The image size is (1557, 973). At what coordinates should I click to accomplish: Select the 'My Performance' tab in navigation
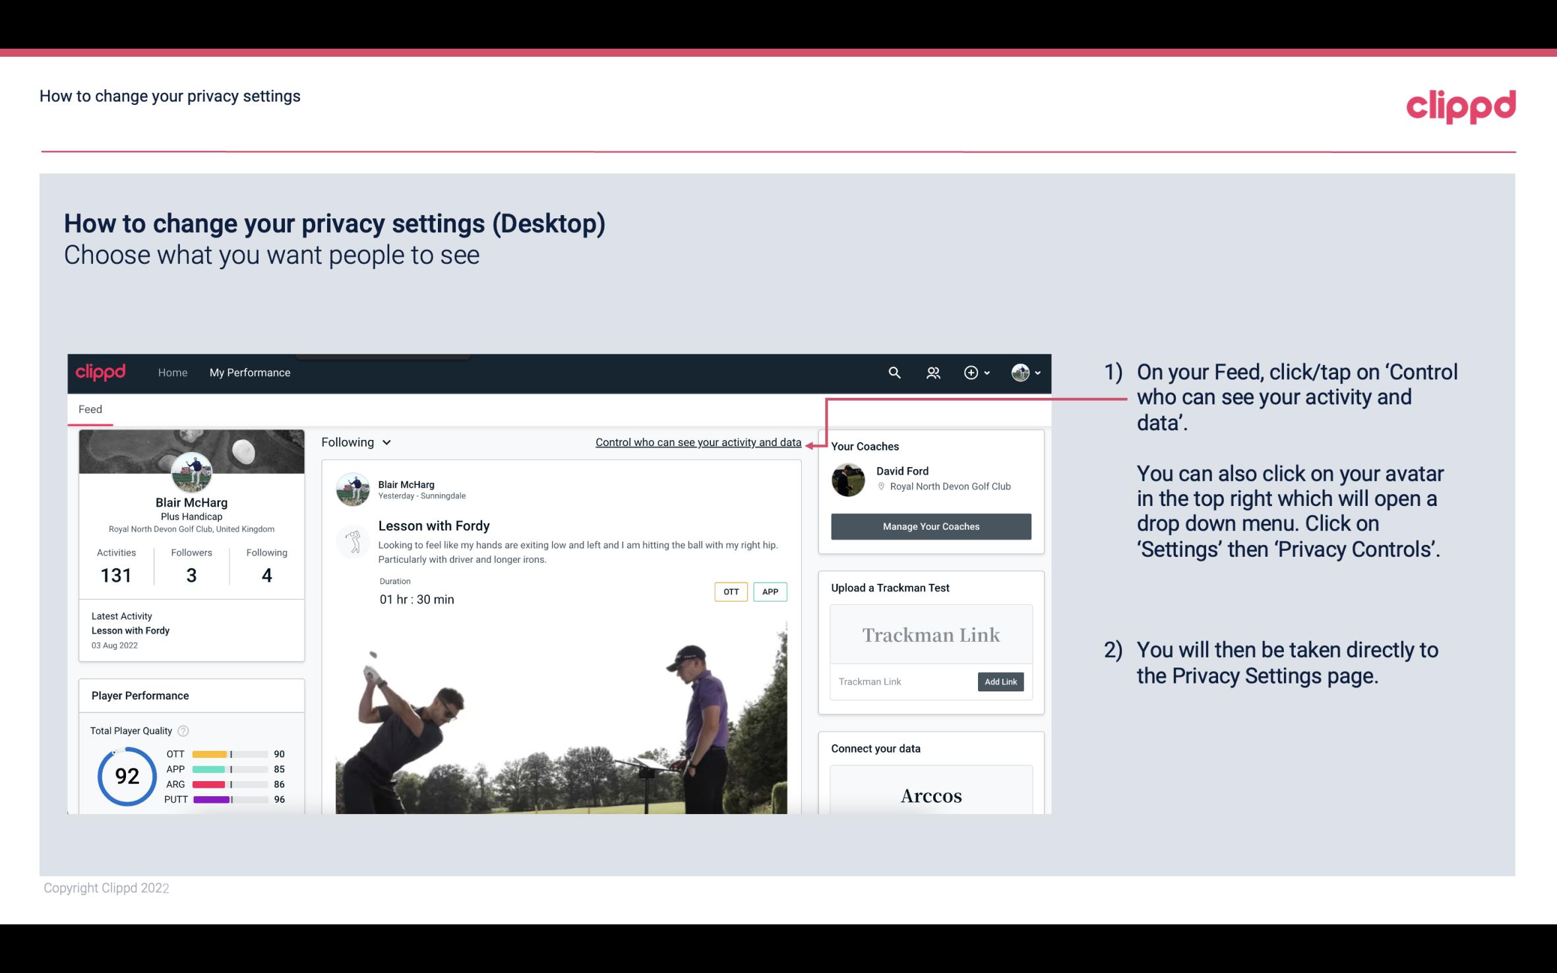pyautogui.click(x=249, y=372)
